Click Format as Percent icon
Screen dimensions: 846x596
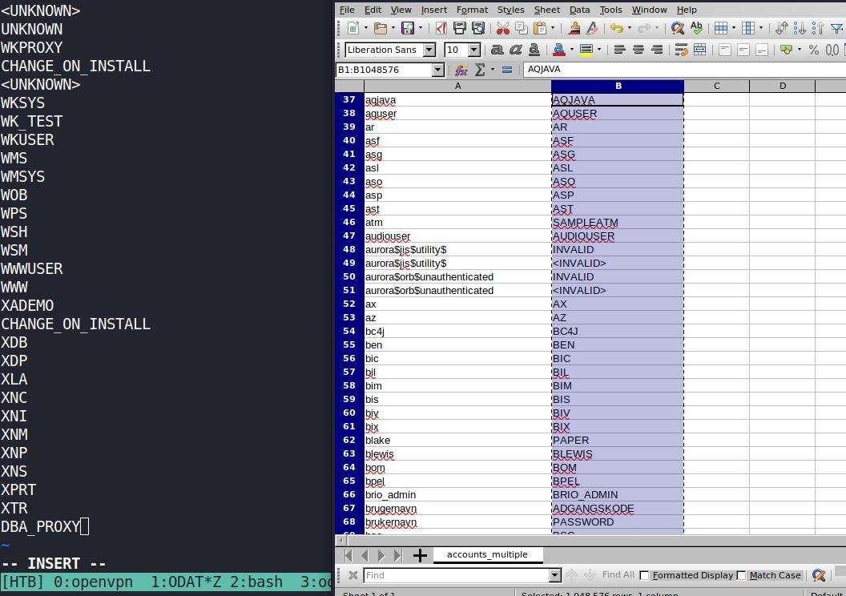pyautogui.click(x=814, y=50)
